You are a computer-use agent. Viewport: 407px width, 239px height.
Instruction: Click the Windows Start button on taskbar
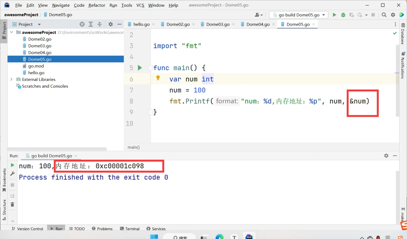154,237
